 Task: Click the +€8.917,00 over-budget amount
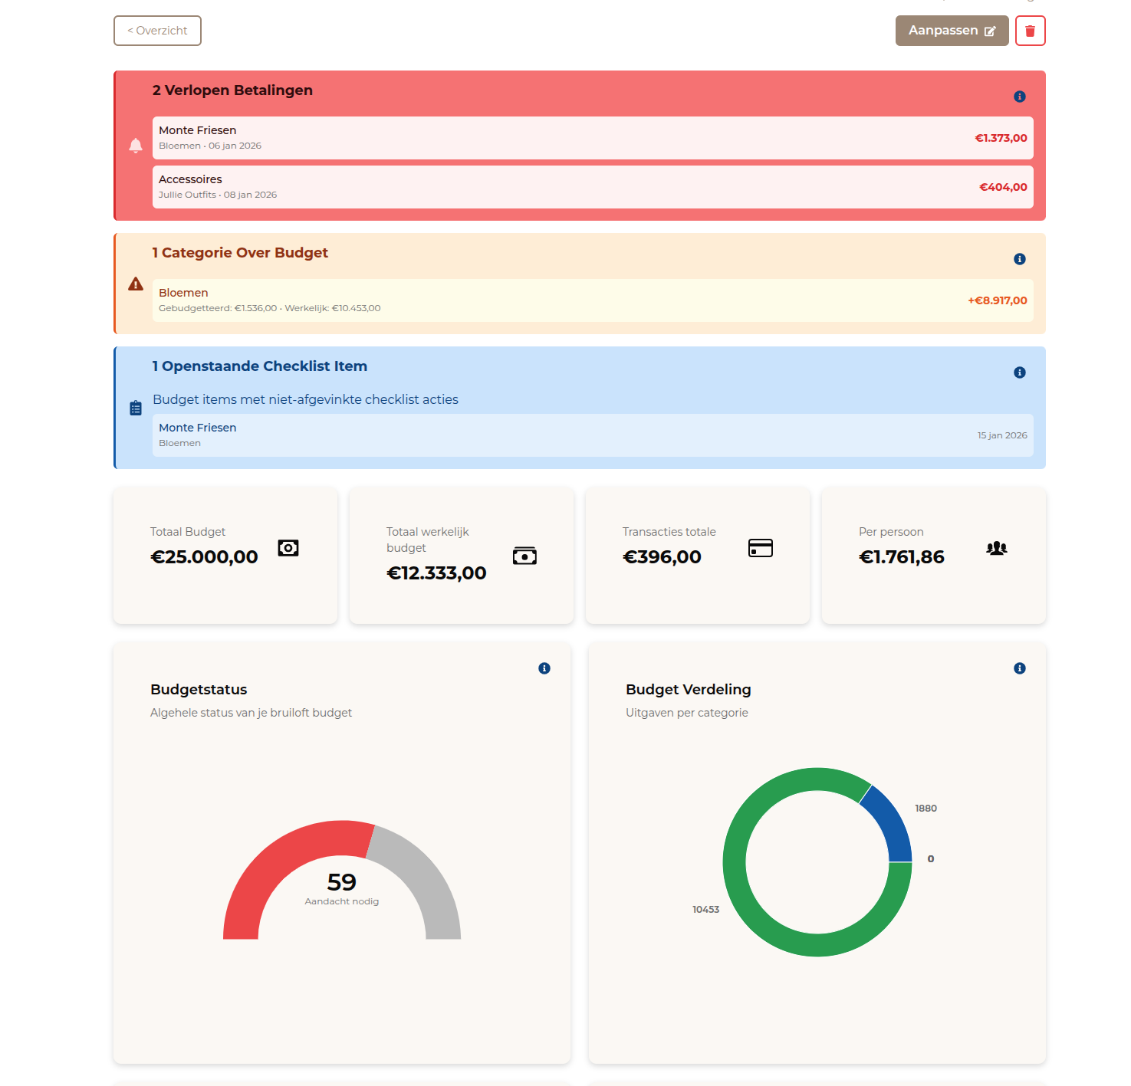(997, 300)
